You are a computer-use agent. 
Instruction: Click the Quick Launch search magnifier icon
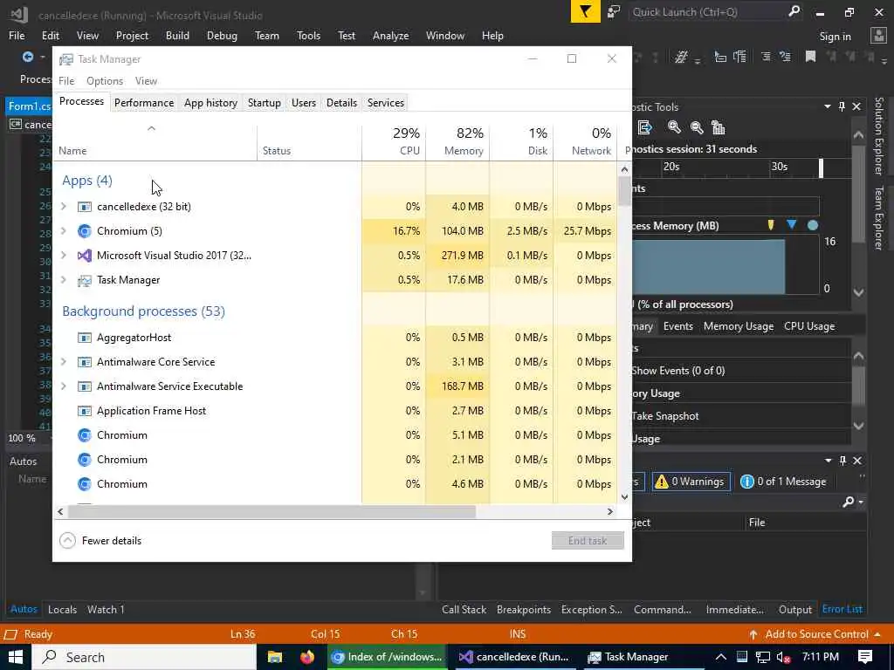794,11
